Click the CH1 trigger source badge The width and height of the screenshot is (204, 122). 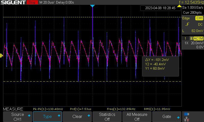tap(199, 18)
